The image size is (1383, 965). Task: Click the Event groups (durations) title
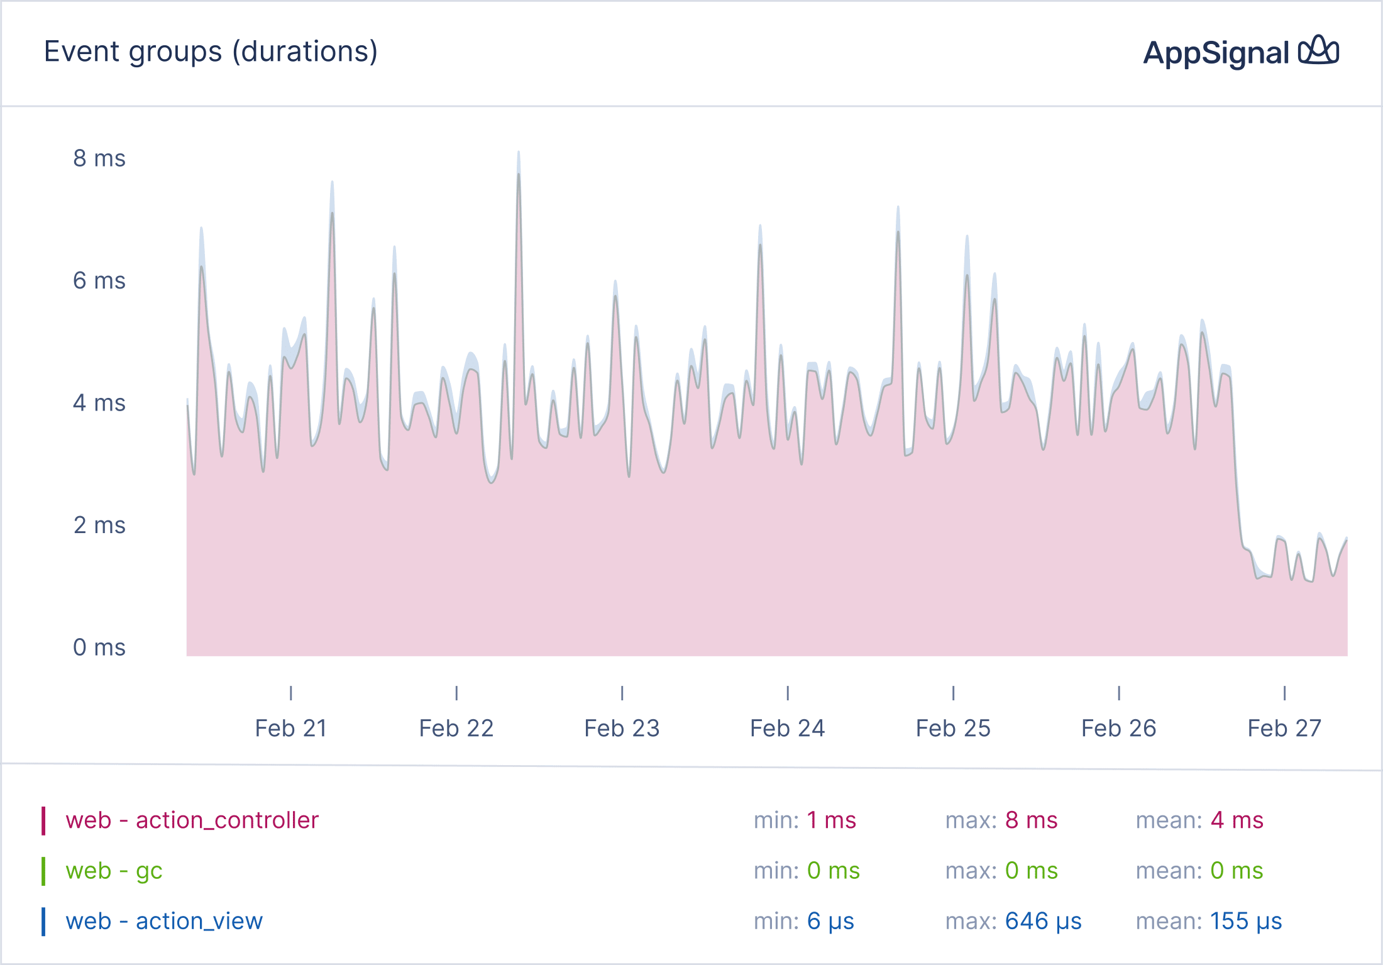[x=211, y=52]
